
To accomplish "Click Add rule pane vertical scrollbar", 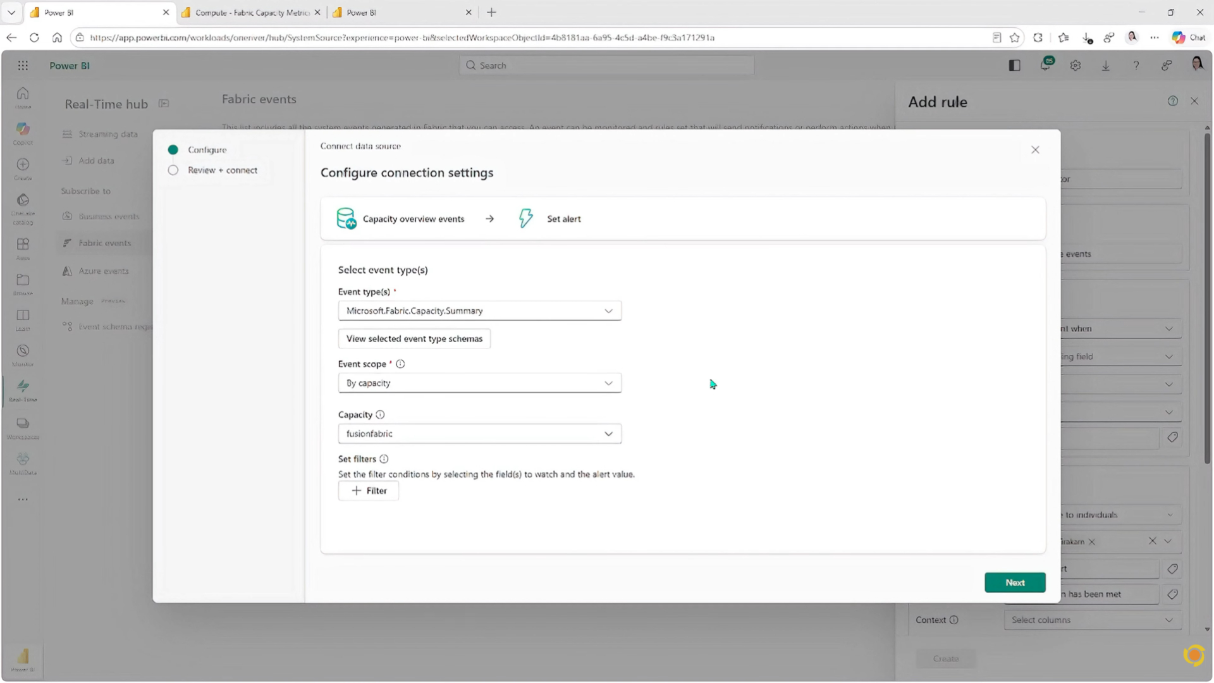I will click(x=1207, y=297).
